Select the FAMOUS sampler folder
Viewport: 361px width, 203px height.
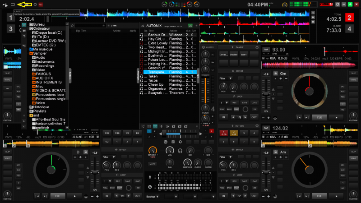43,74
